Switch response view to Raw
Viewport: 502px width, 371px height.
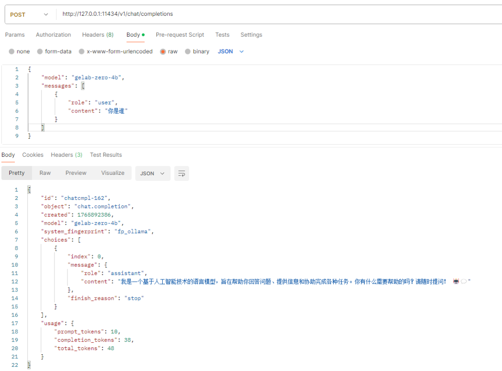(x=45, y=173)
